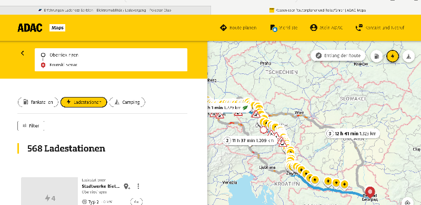Viewport: 421px width, 205px height.
Task: Open Kontakt und Notruf link
Action: pos(379,28)
